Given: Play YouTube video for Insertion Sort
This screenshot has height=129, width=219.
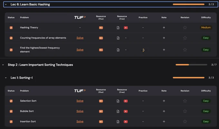Looking at the screenshot, I should click(x=126, y=122).
